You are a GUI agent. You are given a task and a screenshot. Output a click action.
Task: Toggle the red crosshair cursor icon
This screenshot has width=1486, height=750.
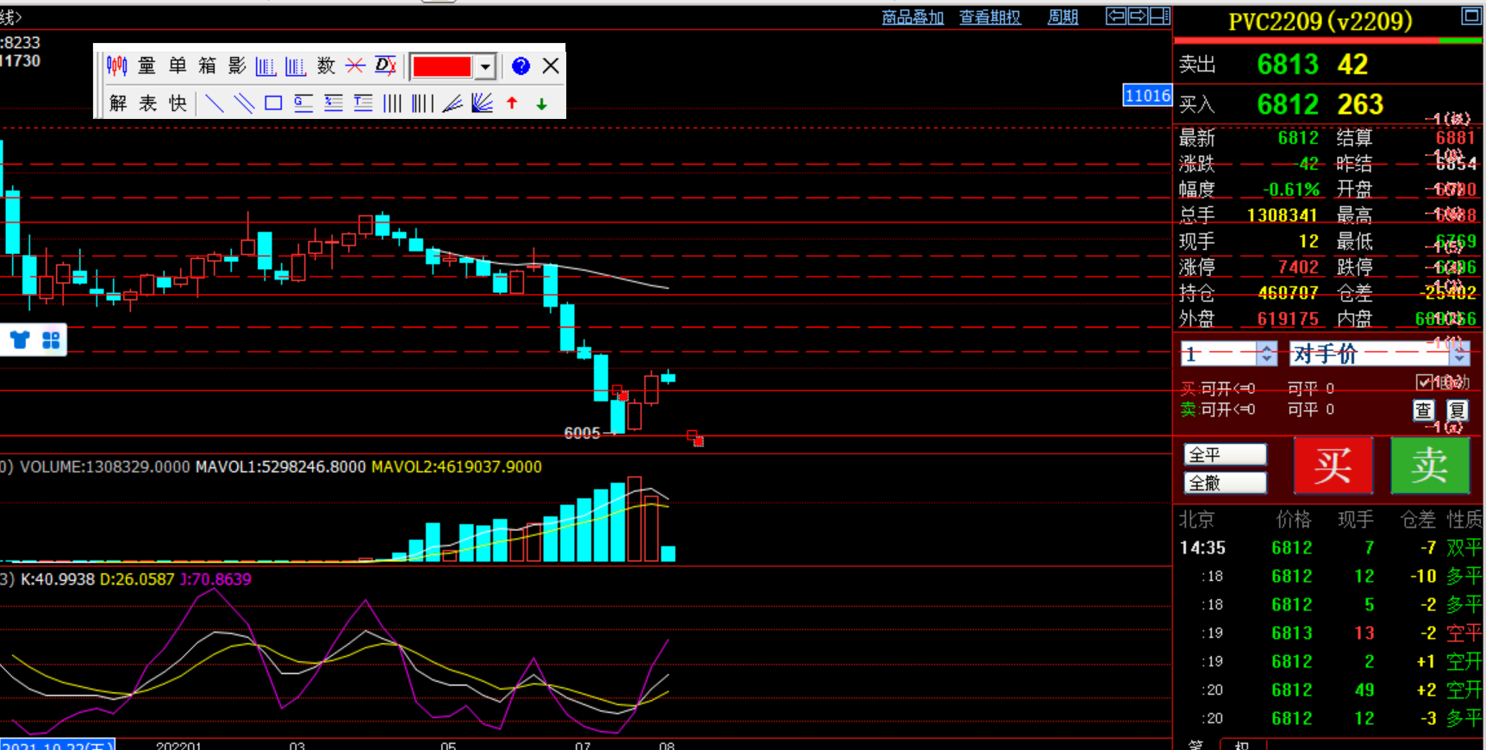tap(355, 66)
